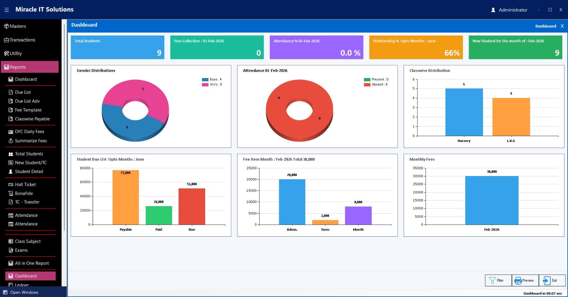Click the Attendance % card
The height and width of the screenshot is (297, 568).
coord(316,47)
